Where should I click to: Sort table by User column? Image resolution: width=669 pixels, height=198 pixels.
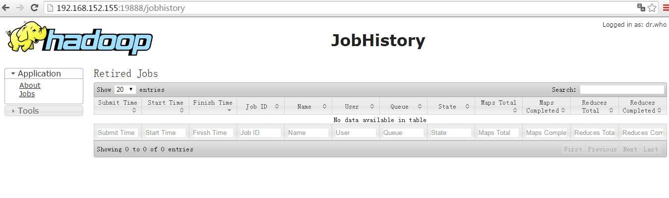[356, 106]
